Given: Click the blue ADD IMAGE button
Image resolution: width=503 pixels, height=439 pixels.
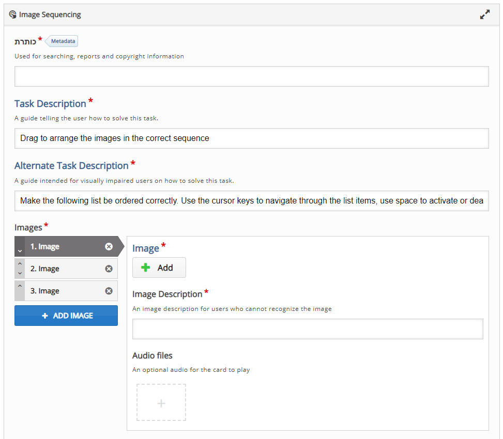Looking at the screenshot, I should coord(66,316).
